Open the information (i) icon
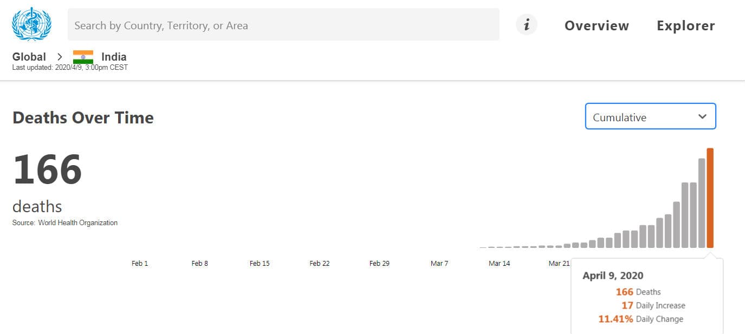Image resolution: width=745 pixels, height=334 pixels. click(526, 25)
